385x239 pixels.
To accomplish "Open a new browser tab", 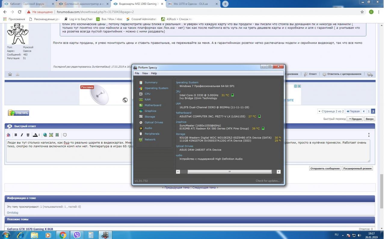I will [225, 4].
